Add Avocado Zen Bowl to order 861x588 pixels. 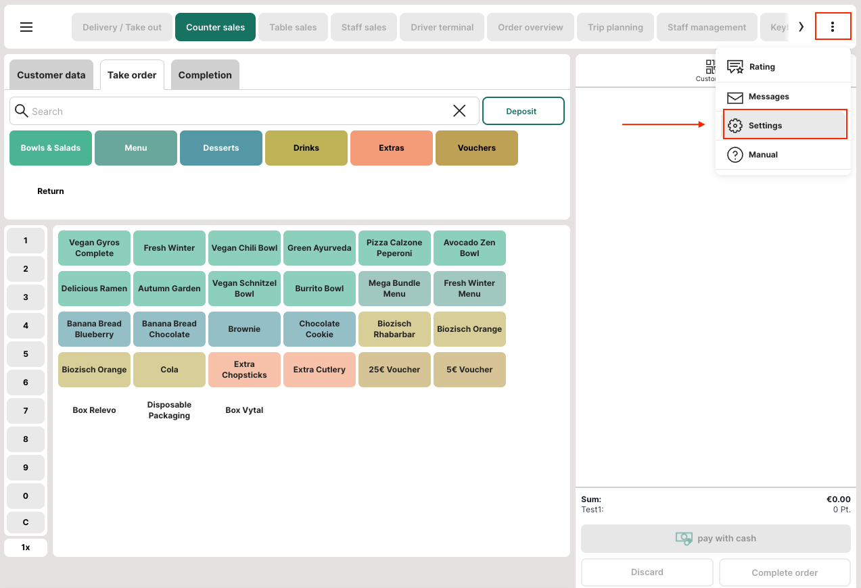tap(470, 248)
